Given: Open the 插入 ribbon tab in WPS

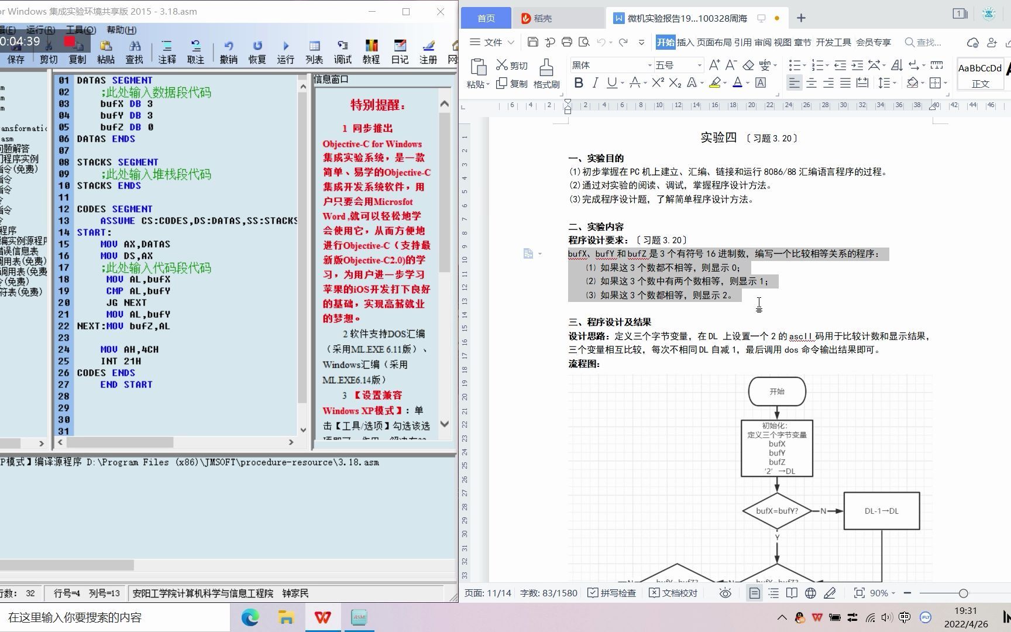Looking at the screenshot, I should click(685, 42).
